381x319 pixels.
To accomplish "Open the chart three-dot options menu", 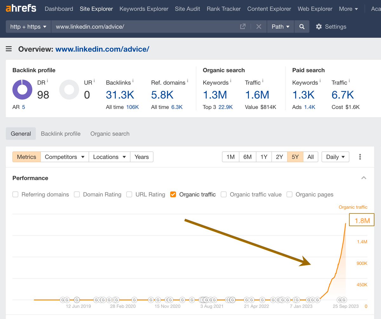I will click(360, 157).
